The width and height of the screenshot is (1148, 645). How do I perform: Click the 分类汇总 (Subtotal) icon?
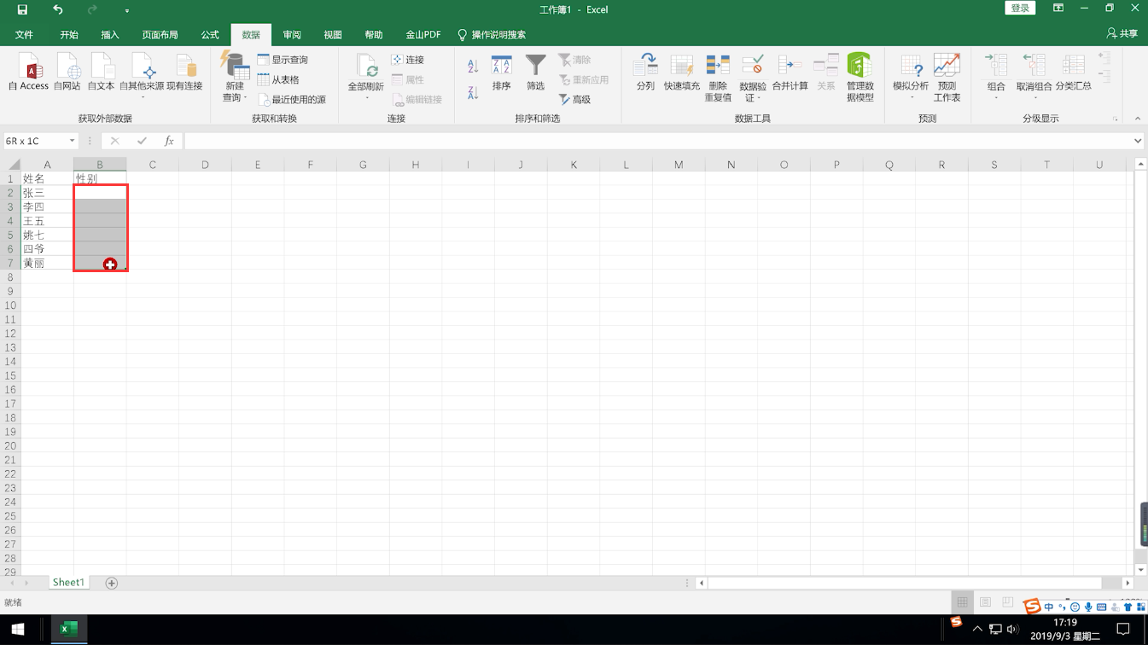pos(1074,73)
